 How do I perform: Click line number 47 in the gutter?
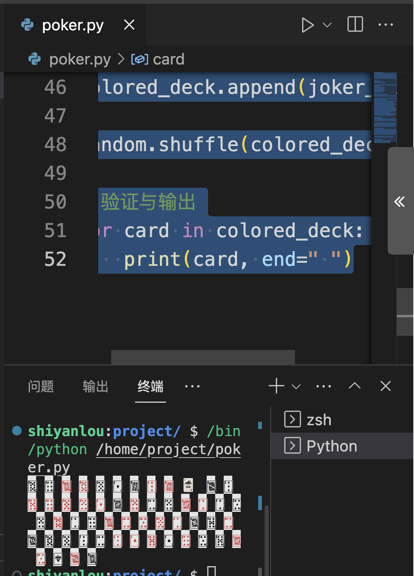coord(55,116)
